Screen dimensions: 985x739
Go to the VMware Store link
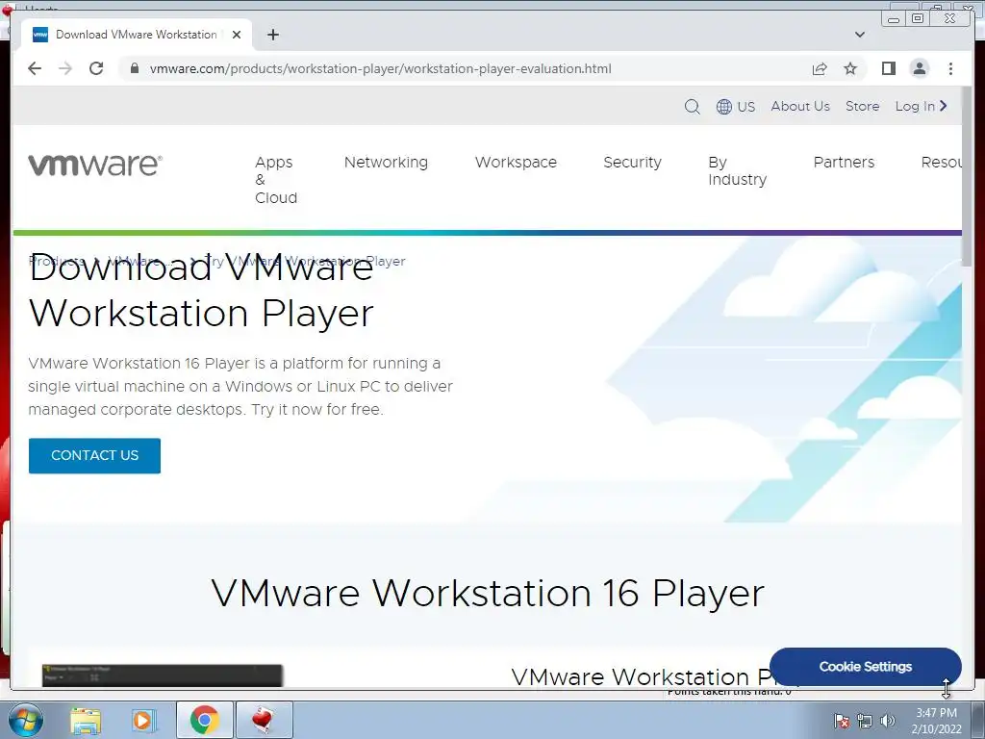click(862, 106)
